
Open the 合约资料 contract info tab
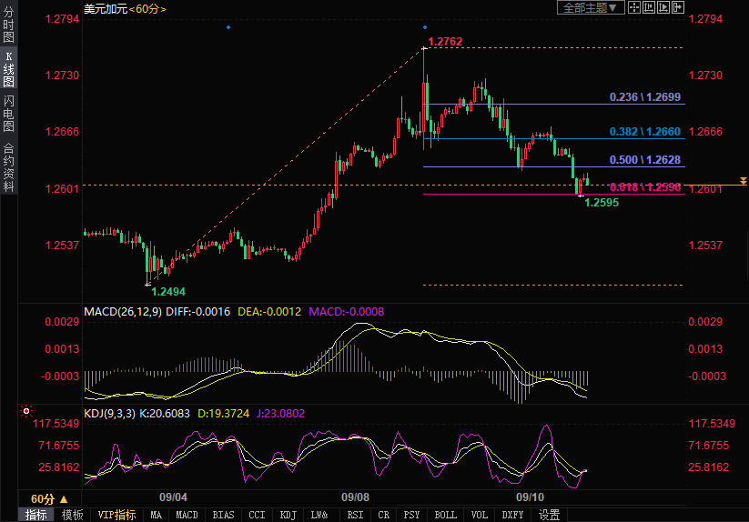tap(8, 166)
